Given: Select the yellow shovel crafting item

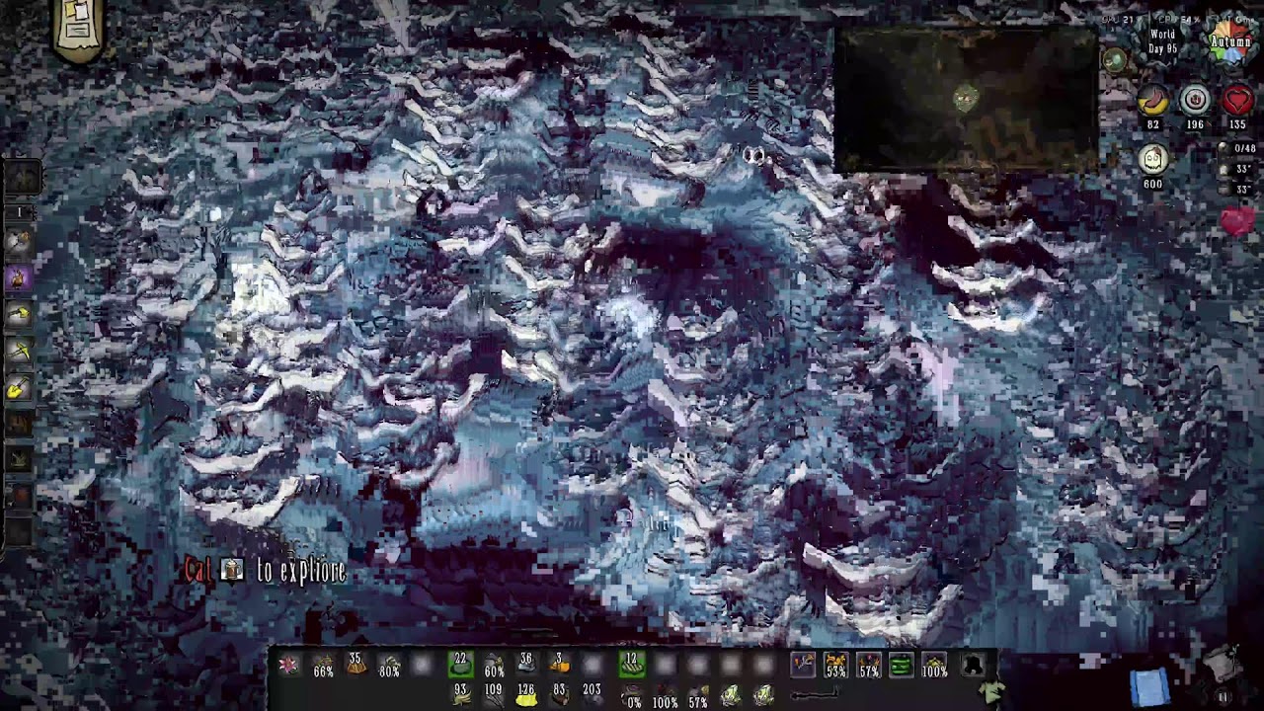Looking at the screenshot, I should point(18,388).
